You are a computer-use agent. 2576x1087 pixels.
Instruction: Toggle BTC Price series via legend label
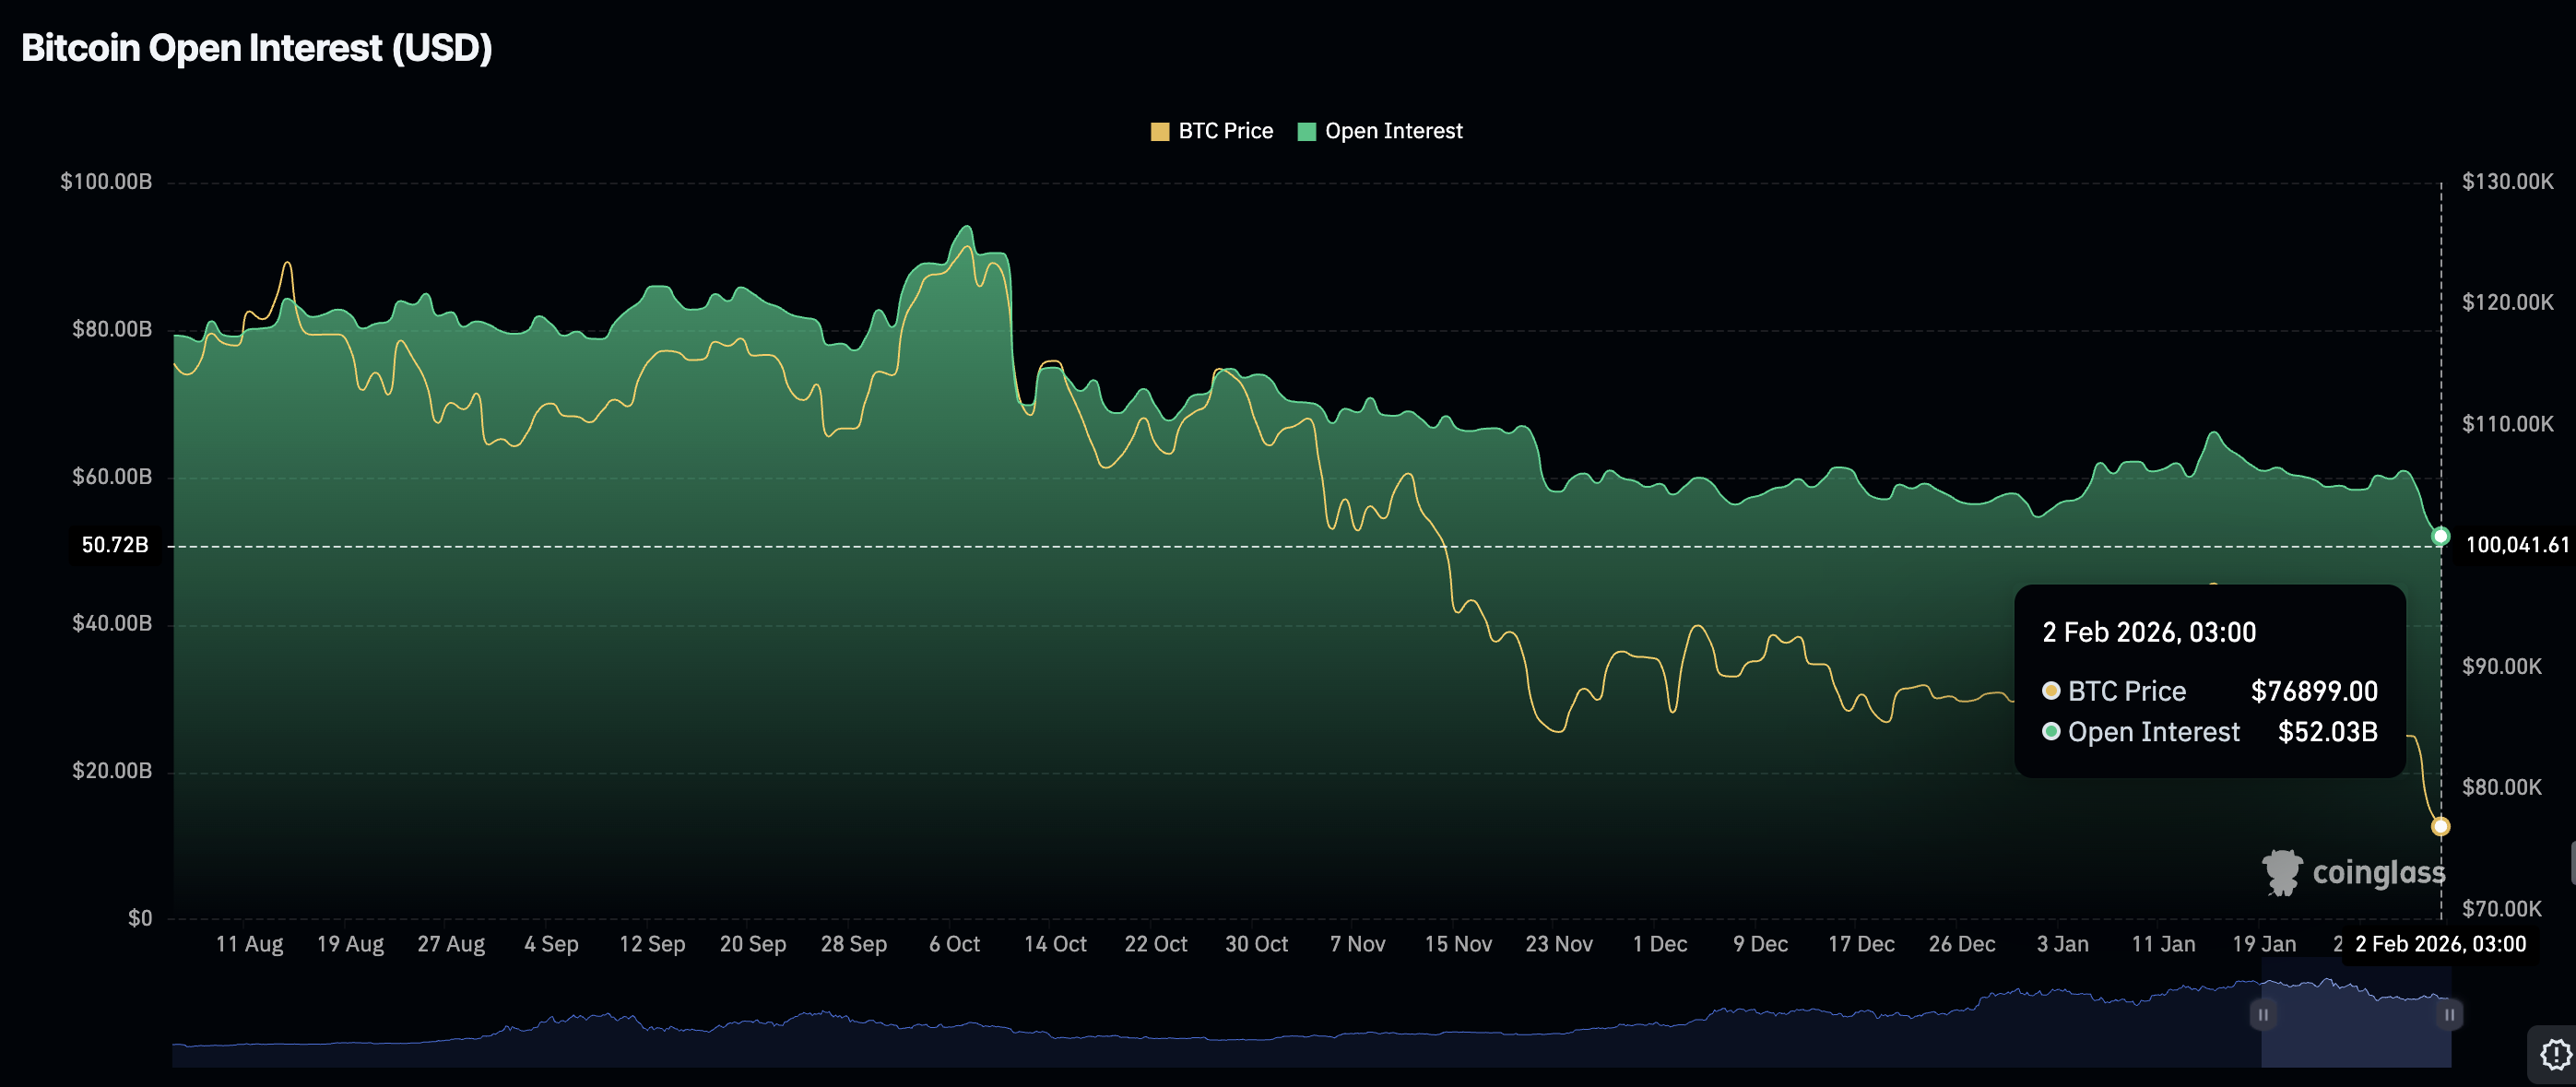point(1225,131)
